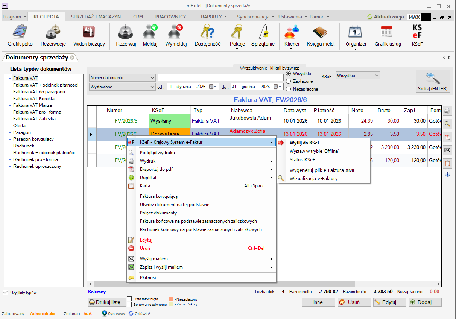
Task: Open the Grafik pokoi room schedule
Action: pos(21,36)
